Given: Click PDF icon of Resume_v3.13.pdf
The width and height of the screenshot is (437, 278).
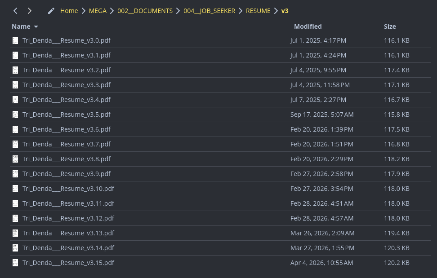Looking at the screenshot, I should [15, 233].
